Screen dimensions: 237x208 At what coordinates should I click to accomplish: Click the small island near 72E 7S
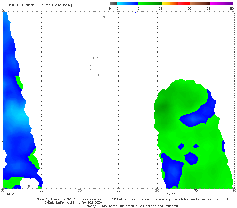99,75
